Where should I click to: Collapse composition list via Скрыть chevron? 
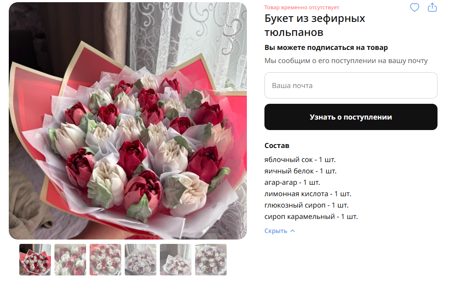pyautogui.click(x=293, y=231)
